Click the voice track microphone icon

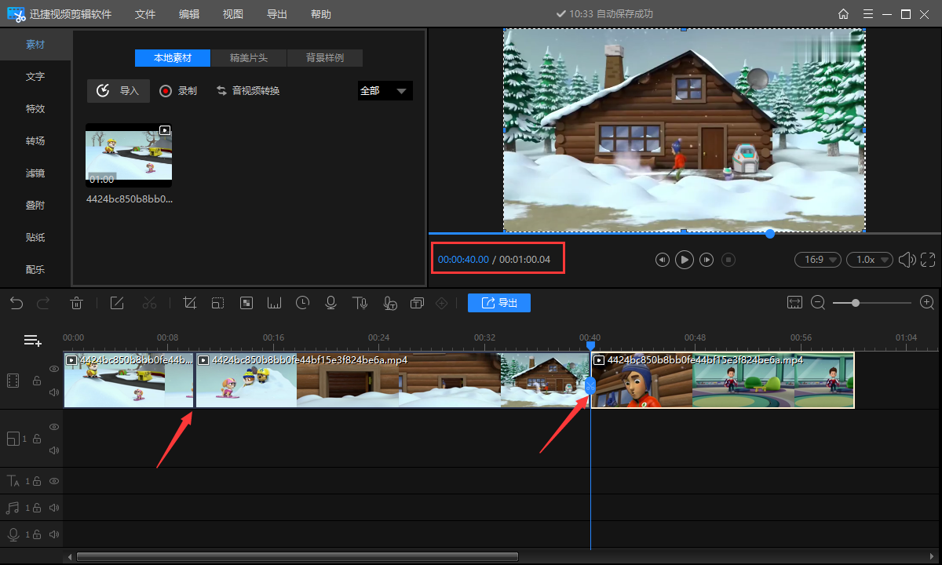click(x=13, y=534)
